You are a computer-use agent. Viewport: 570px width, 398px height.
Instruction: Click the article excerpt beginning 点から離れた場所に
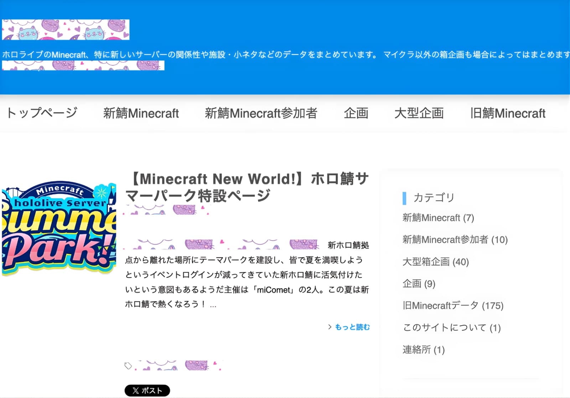(x=247, y=275)
